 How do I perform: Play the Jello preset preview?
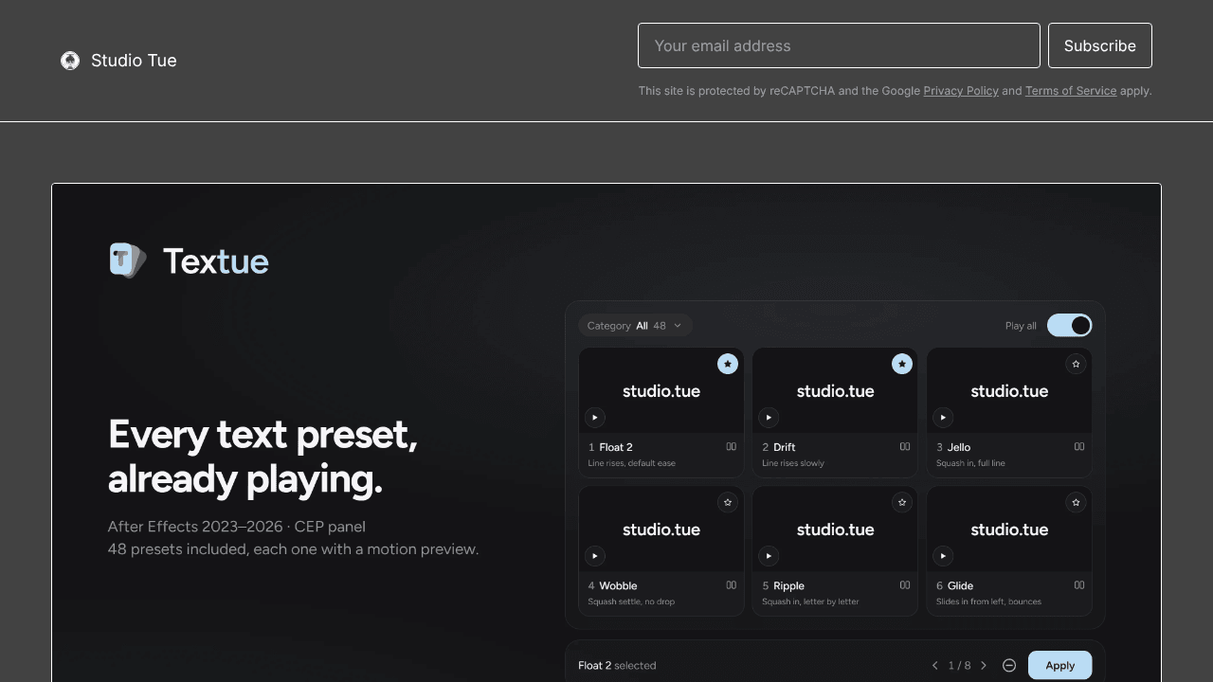pos(943,417)
